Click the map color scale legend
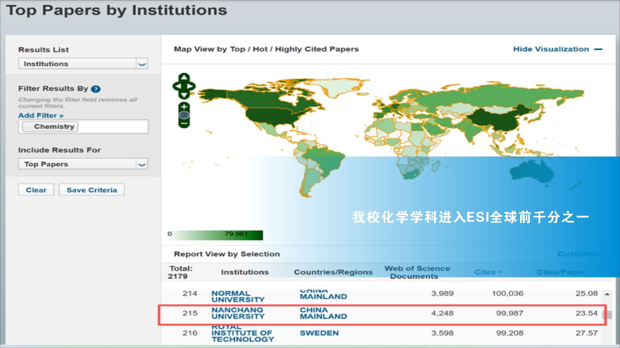Image resolution: width=620 pixels, height=348 pixels. [x=216, y=235]
